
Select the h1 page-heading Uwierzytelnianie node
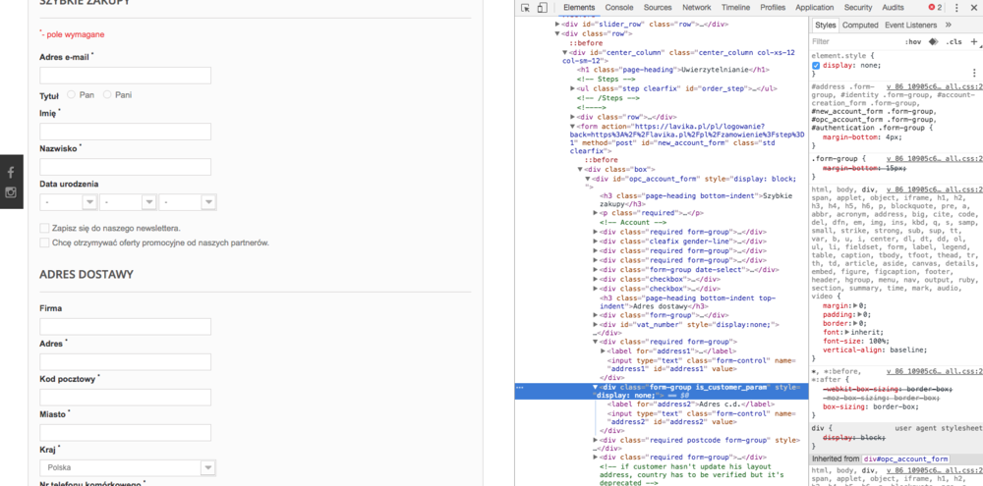pyautogui.click(x=673, y=70)
